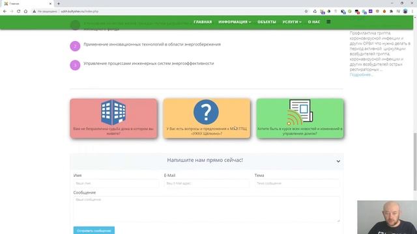The width and height of the screenshot is (417, 234).
Task: Click the Сообщение field label
Action: pos(85,192)
